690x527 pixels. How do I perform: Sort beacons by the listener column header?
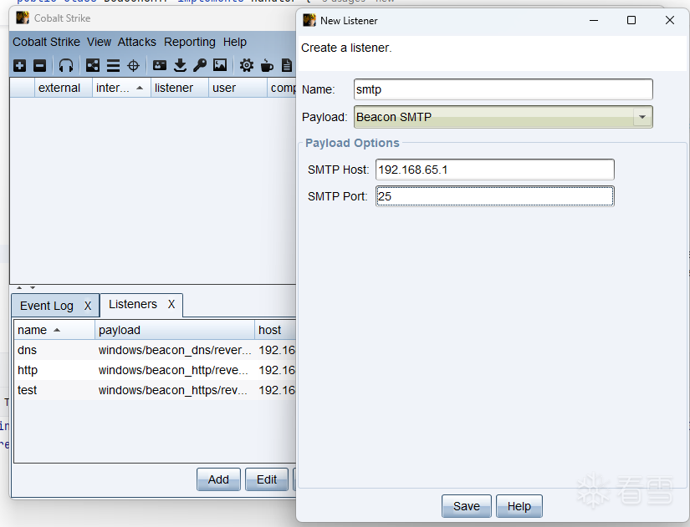tap(180, 88)
